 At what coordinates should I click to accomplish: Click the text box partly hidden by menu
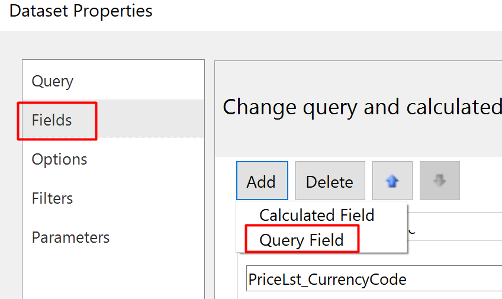pos(456,226)
